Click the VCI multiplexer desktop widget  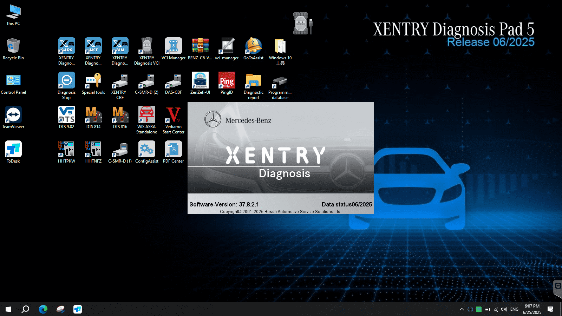click(303, 23)
